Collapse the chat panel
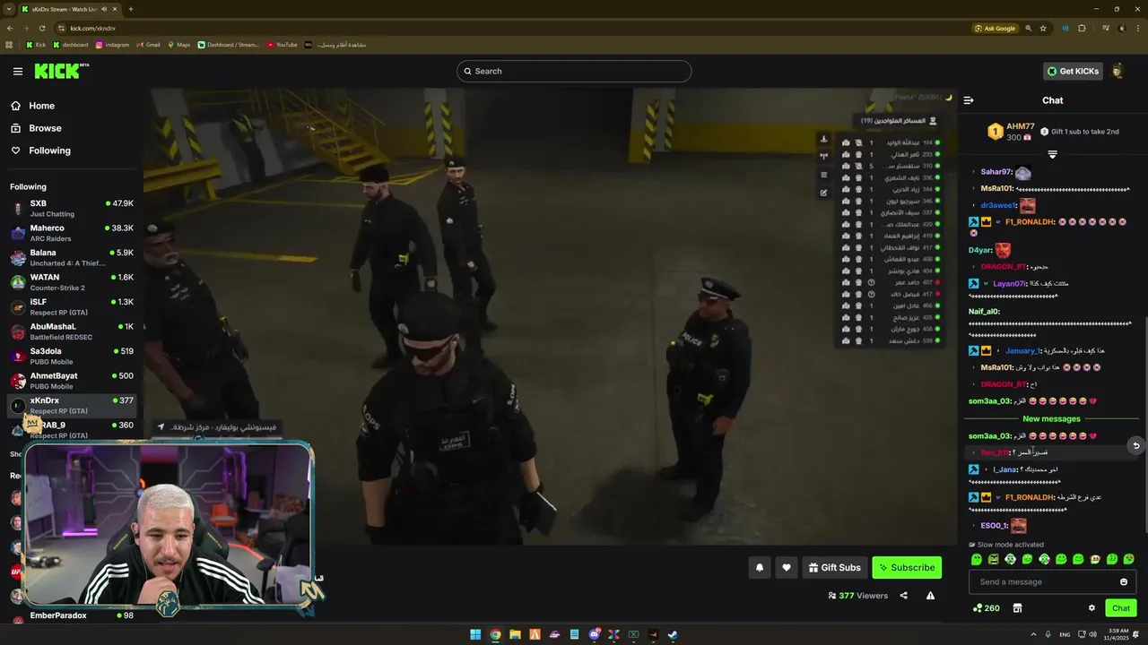Image resolution: width=1148 pixels, height=645 pixels. pyautogui.click(x=969, y=100)
